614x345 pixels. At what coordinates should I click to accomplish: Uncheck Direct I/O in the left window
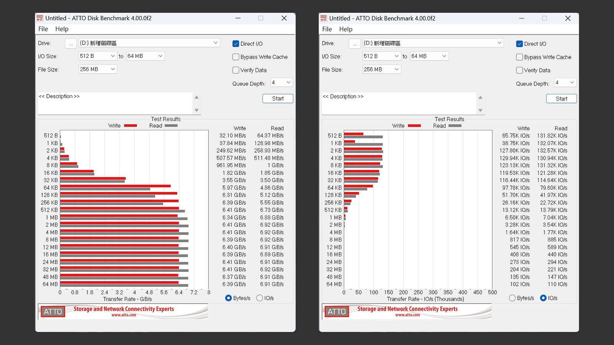pos(236,44)
